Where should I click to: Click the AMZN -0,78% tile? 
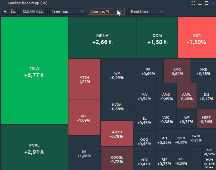click(117, 134)
